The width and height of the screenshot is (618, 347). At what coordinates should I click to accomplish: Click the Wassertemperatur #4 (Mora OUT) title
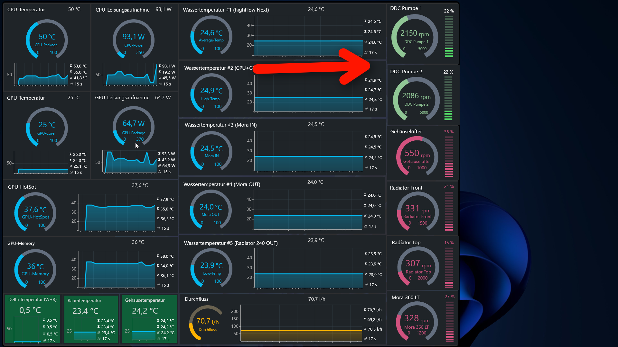(x=221, y=184)
